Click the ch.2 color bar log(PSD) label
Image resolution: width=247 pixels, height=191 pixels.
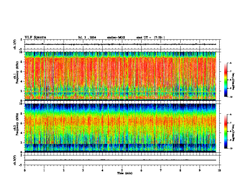[234, 133]
